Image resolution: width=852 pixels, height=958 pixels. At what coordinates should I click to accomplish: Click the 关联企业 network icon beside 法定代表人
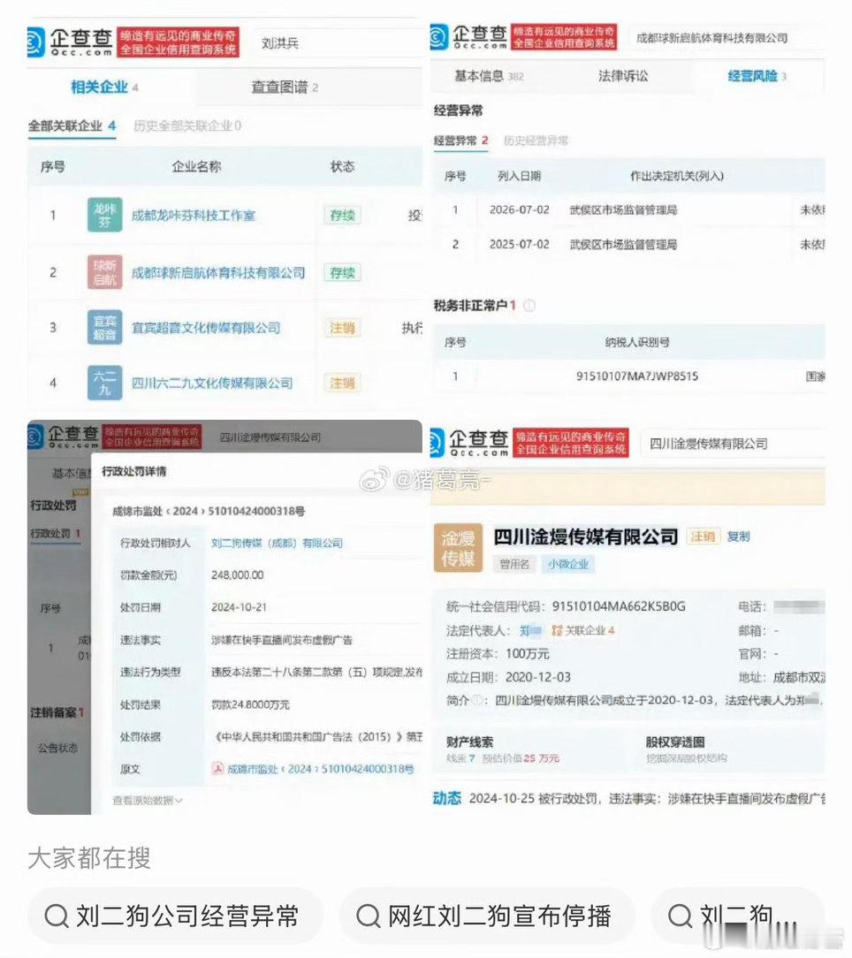pyautogui.click(x=557, y=630)
